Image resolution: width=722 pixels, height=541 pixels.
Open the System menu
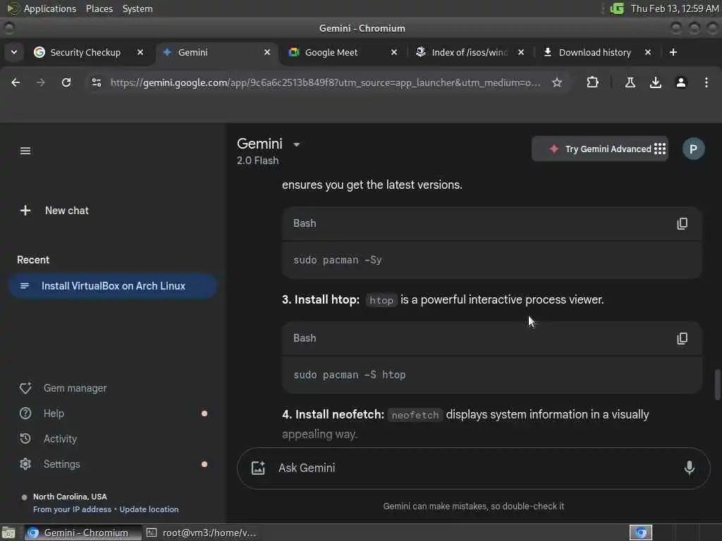click(x=137, y=8)
